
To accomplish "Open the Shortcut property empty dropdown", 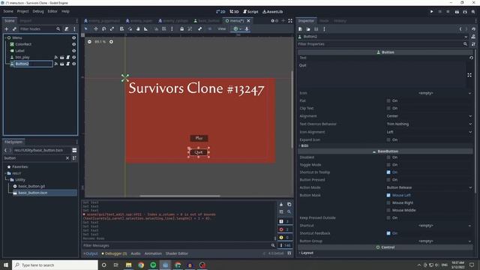I will click(429, 226).
